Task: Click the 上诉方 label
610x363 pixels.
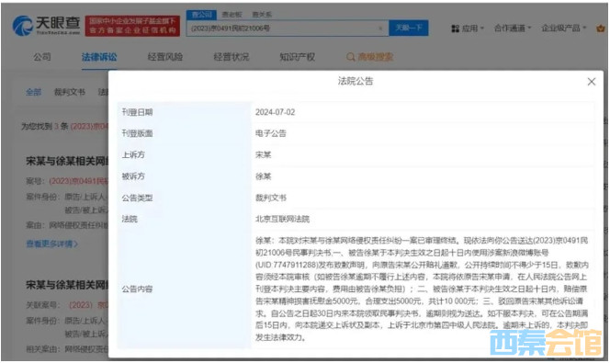Action: tap(133, 154)
